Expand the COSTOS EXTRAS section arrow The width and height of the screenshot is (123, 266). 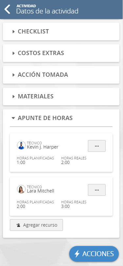[13, 53]
